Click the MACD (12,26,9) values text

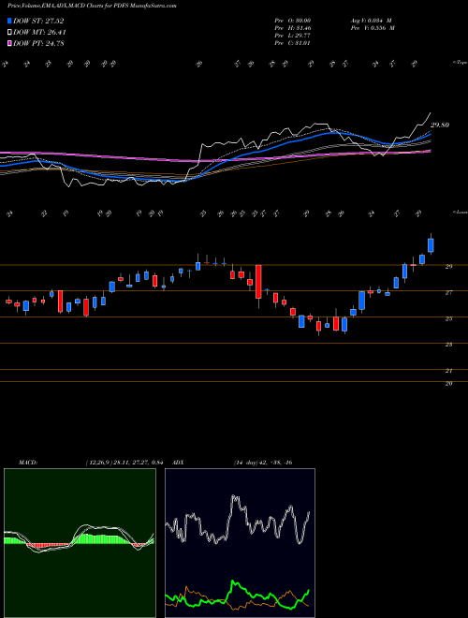click(x=124, y=463)
